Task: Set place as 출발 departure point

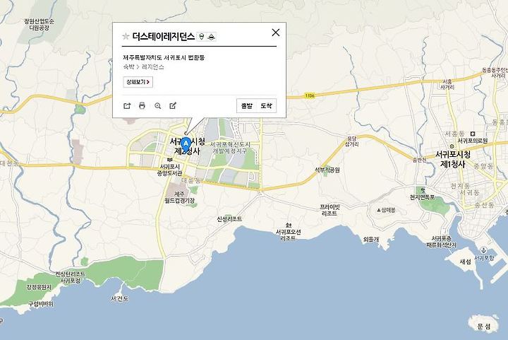Action: (x=246, y=106)
